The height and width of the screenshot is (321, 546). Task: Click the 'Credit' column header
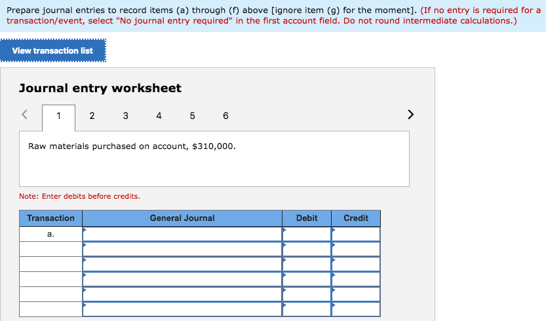[x=355, y=218]
